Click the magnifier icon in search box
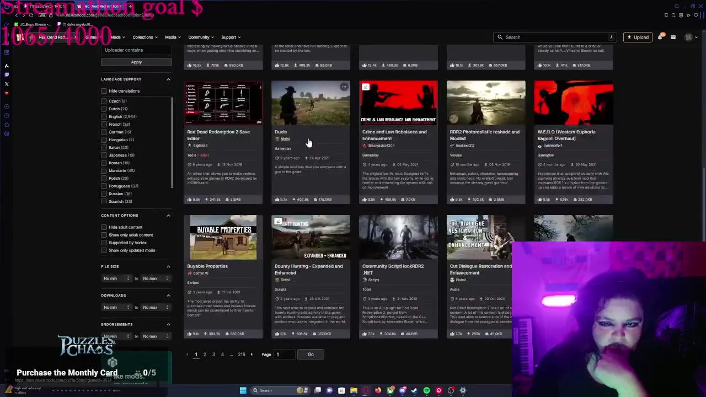The height and width of the screenshot is (397, 706). point(500,37)
